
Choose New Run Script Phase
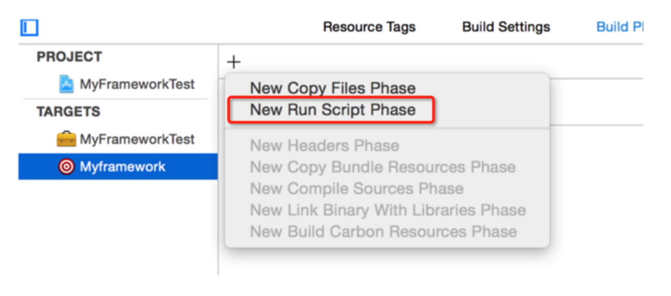click(x=333, y=109)
